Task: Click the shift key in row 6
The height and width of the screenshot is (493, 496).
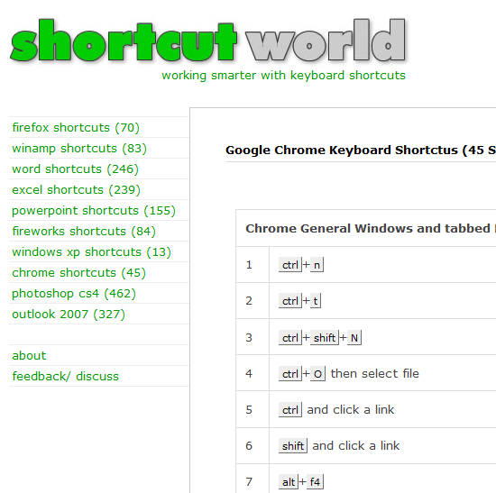Action: click(x=292, y=446)
